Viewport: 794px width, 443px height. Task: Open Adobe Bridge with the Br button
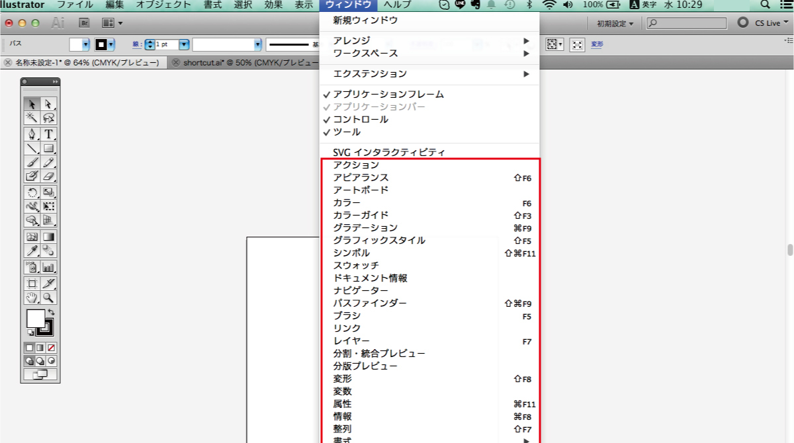coord(84,23)
